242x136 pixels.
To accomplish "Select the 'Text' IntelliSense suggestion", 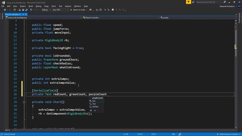I will (x=97, y=104).
